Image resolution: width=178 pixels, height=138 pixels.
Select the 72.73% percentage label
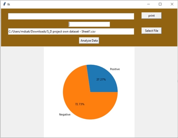[x=80, y=104]
